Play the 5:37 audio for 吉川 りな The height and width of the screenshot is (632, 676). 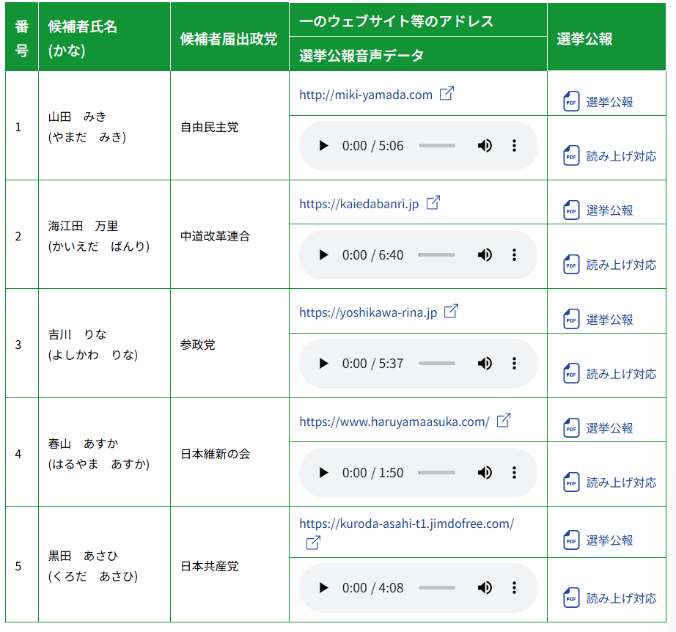(323, 364)
